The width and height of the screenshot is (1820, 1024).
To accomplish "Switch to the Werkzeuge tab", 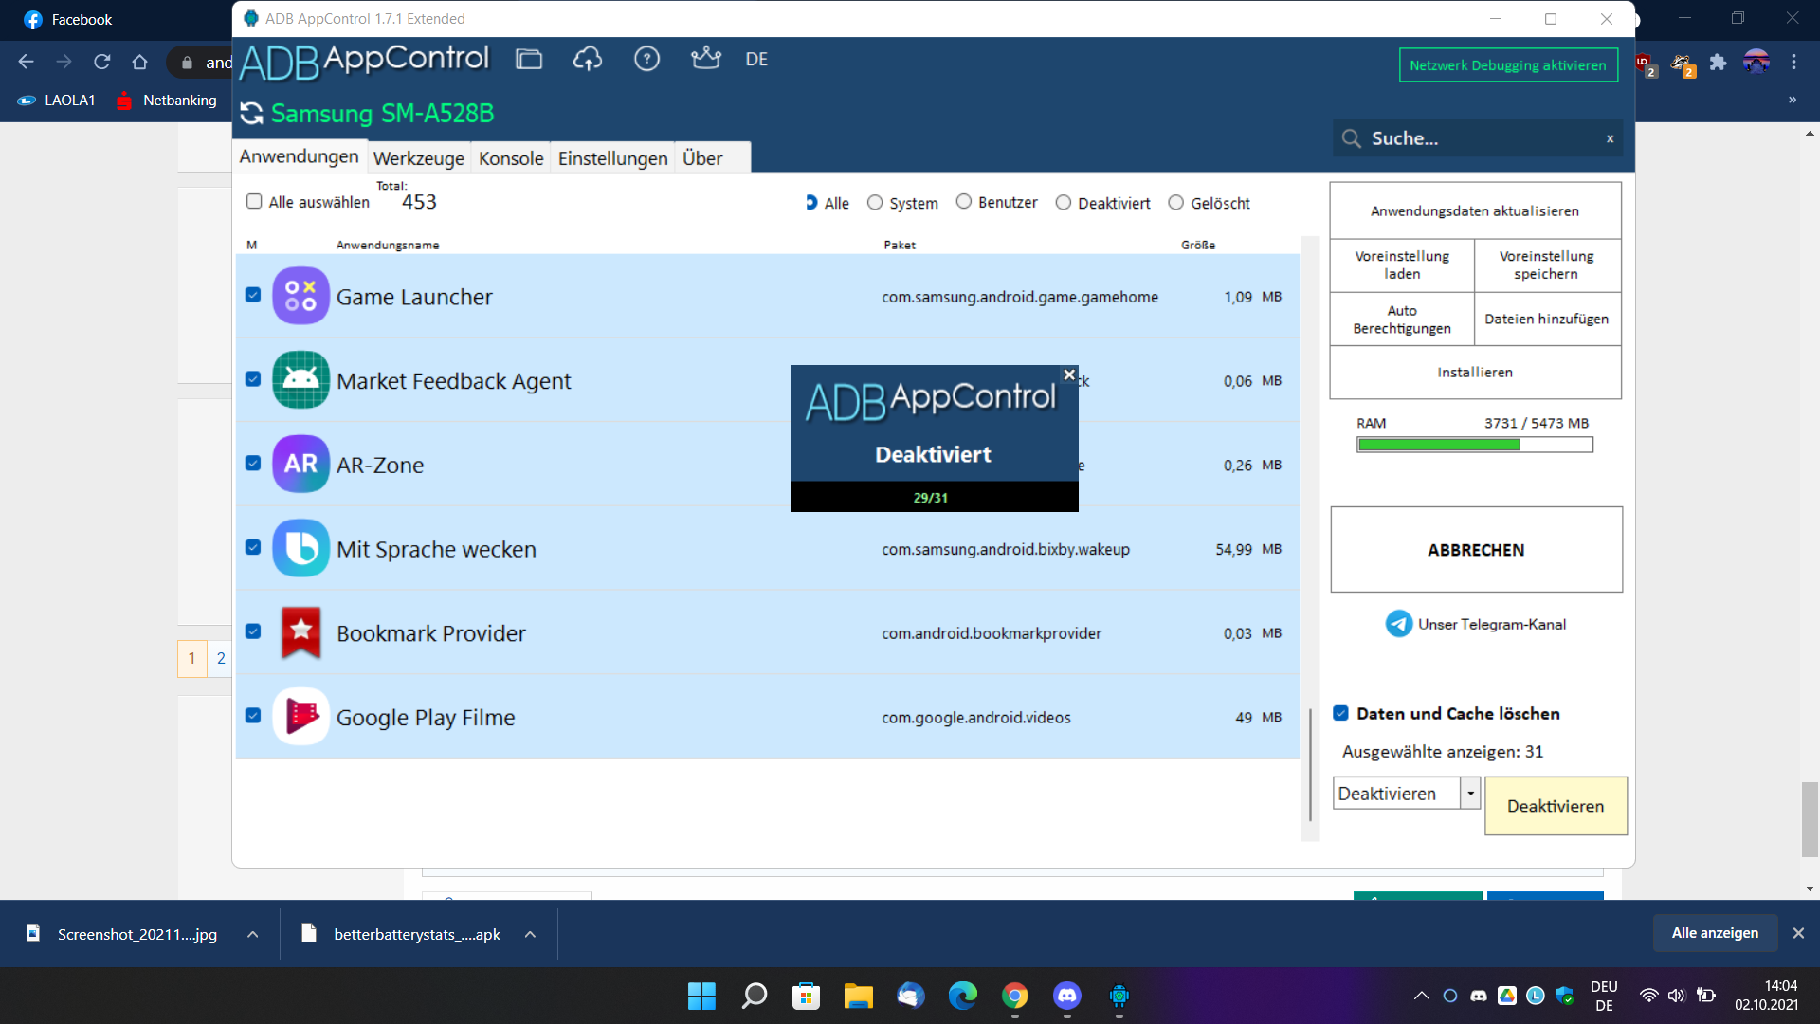I will click(419, 158).
